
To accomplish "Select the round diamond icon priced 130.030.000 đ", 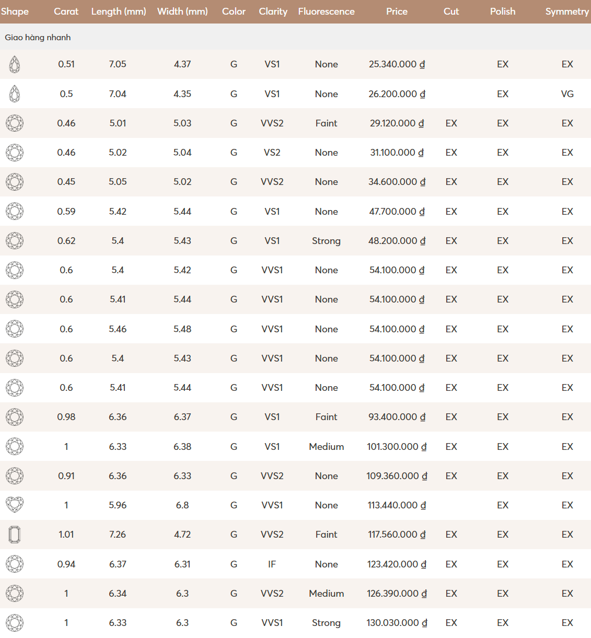I will point(15,623).
